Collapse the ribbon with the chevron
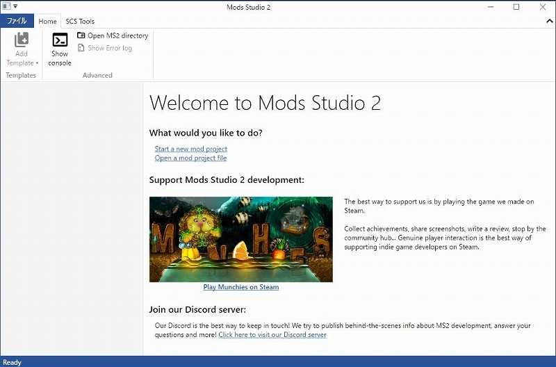 [x=549, y=22]
